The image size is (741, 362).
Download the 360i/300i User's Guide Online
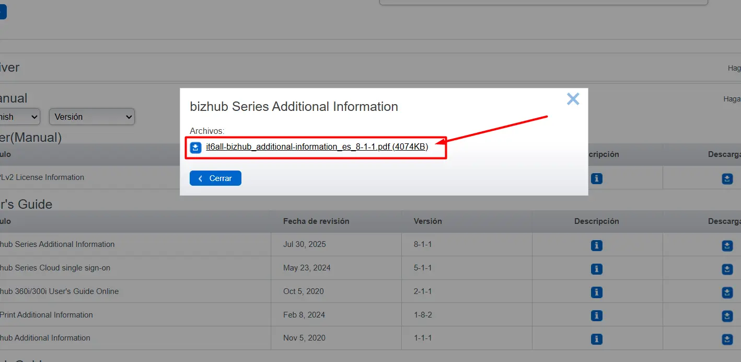tap(727, 292)
